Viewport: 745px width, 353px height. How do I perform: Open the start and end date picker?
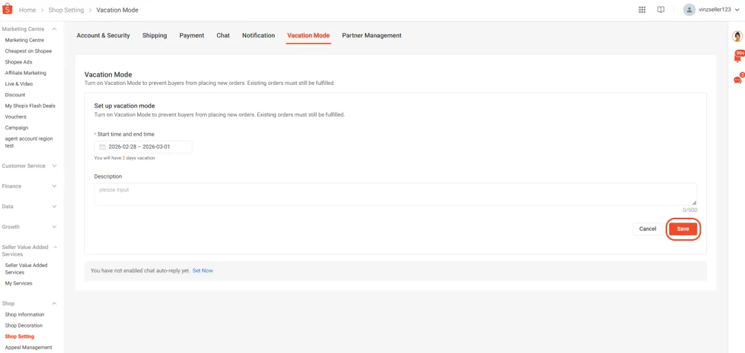point(143,147)
